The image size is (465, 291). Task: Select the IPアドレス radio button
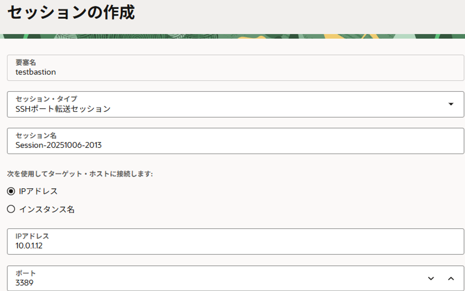click(11, 191)
